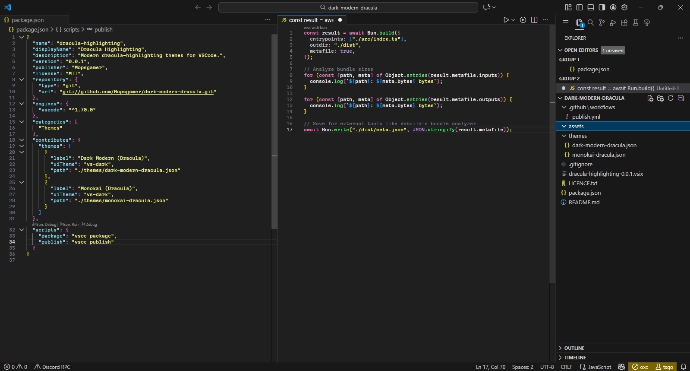
Task: Customize layout via title bar icon
Action: tap(568, 7)
